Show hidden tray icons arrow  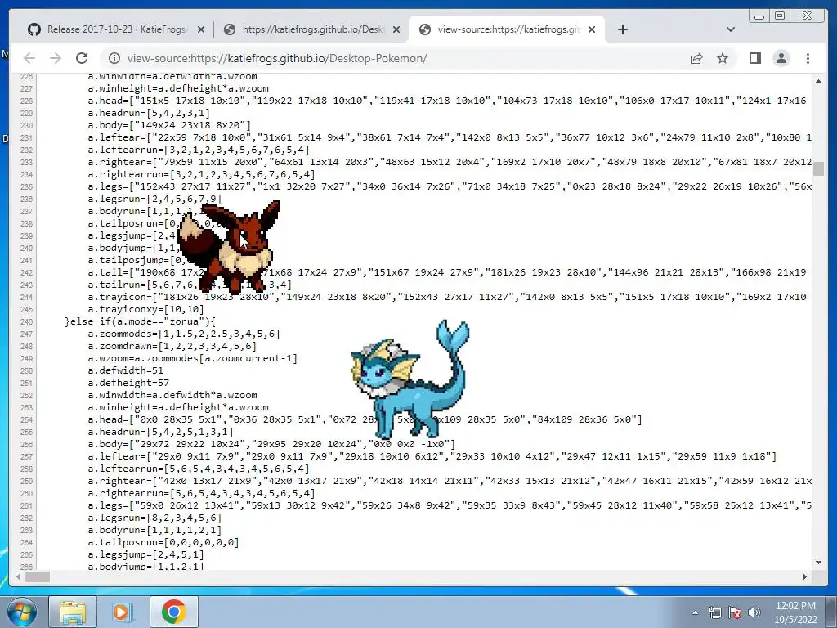pos(695,612)
